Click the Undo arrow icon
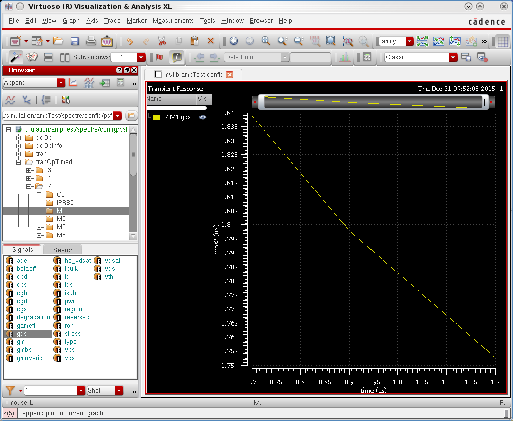The width and height of the screenshot is (513, 421). [x=130, y=41]
